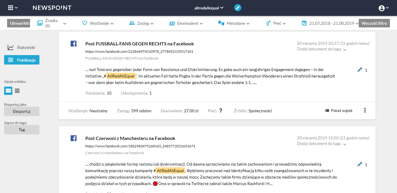Expand the Zasięg filter dropdown

(x=141, y=23)
